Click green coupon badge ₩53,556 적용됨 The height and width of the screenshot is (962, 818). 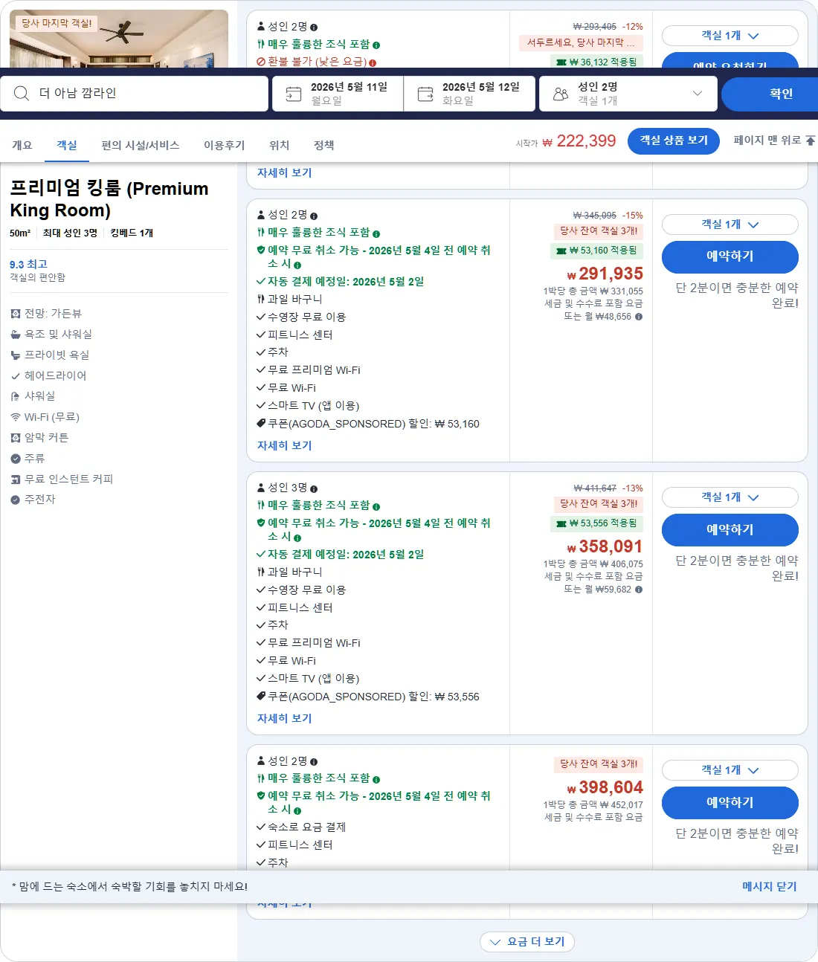597,523
